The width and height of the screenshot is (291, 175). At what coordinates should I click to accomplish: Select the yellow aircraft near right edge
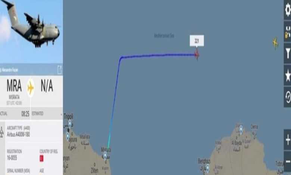[x=275, y=43]
